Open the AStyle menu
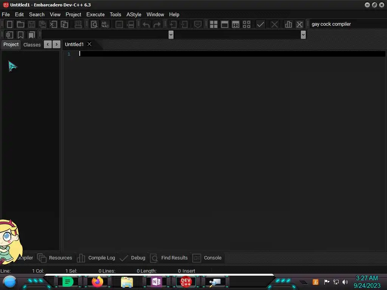This screenshot has width=387, height=290. [134, 15]
